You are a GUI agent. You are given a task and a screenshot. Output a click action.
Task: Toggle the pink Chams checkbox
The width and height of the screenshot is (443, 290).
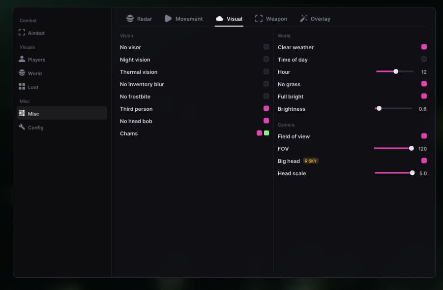click(259, 133)
